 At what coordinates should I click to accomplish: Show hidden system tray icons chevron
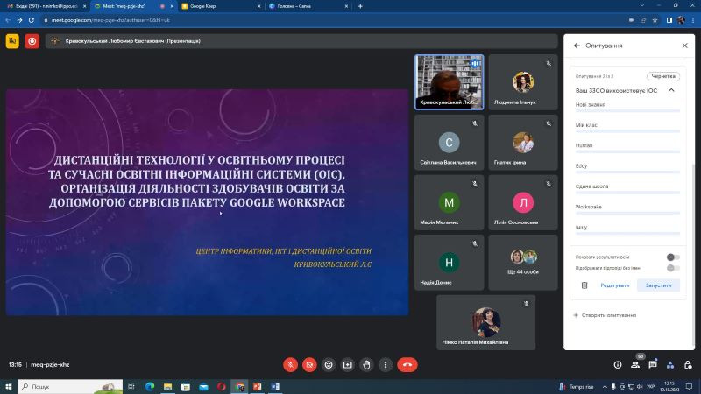pyautogui.click(x=605, y=387)
